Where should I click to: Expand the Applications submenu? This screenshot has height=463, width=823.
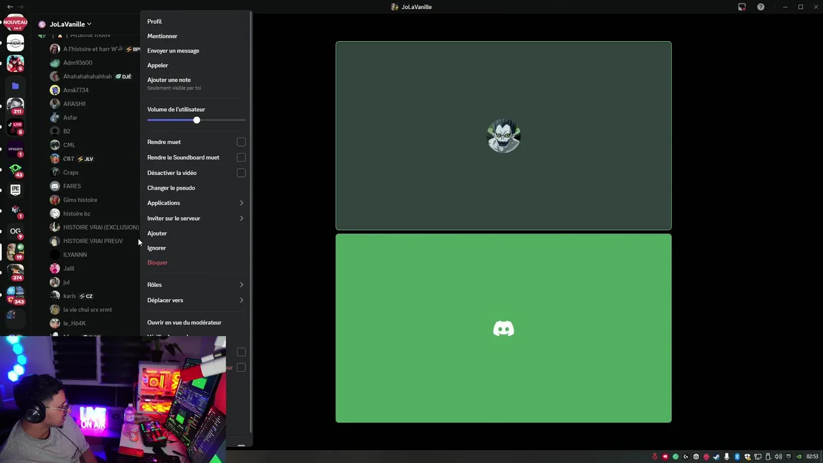pyautogui.click(x=196, y=203)
